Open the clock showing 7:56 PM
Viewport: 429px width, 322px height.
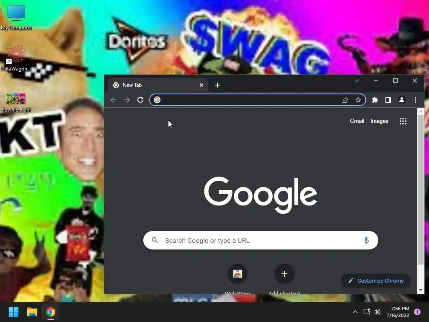(x=398, y=312)
